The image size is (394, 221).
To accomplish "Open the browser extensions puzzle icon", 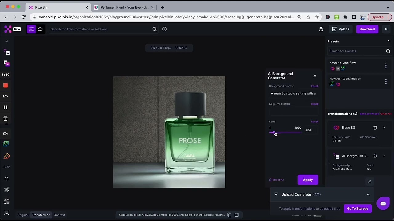I will tap(345, 17).
